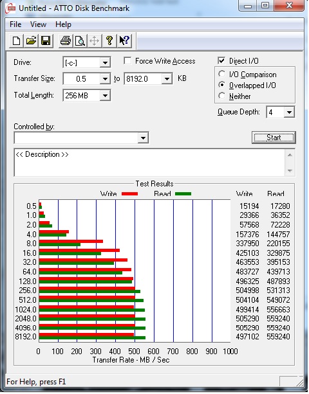Click the green Read legend swatch
This screenshot has height=394, width=309.
tap(183, 193)
